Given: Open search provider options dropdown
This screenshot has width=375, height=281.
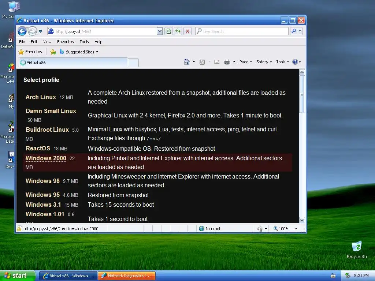Looking at the screenshot, I should [x=300, y=31].
